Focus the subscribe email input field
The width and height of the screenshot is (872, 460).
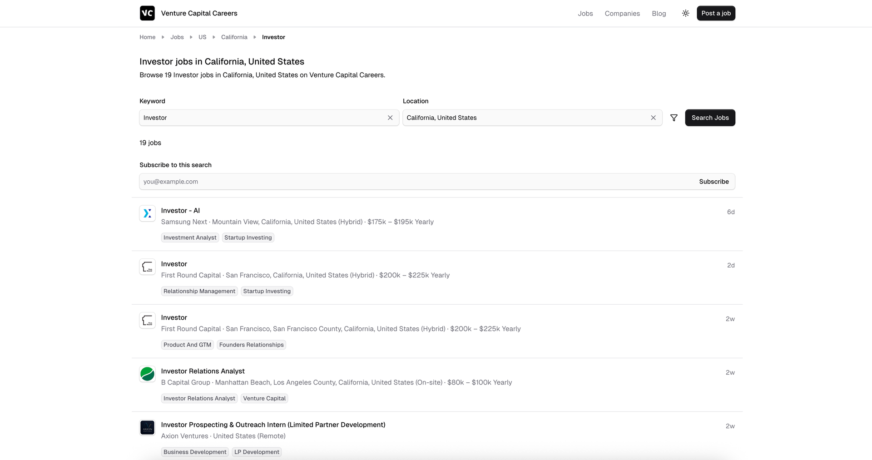coord(409,182)
